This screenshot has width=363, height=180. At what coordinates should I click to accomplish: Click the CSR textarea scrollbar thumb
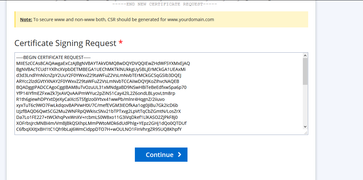click(x=305, y=72)
